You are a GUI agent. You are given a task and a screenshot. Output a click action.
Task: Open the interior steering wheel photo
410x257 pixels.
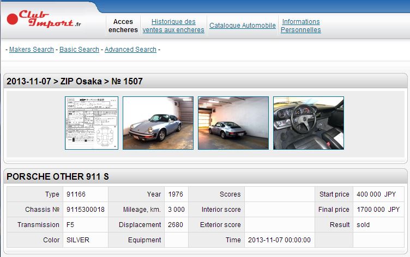(x=309, y=123)
